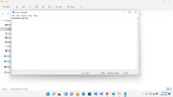Screen dimensions: 173x97
Task: Select Pictures in the Quick access sidebar
Action: (x=8, y=38)
